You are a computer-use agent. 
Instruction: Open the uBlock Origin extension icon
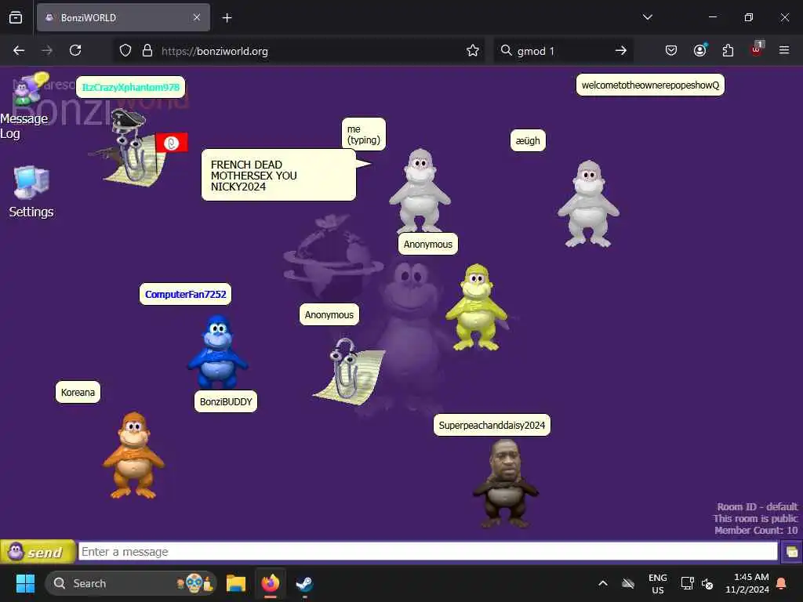coord(757,49)
